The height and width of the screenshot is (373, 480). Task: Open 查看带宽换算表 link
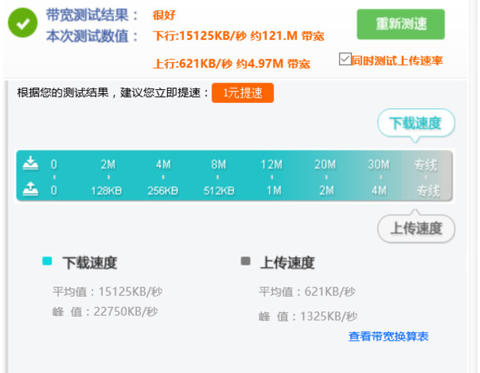click(388, 336)
